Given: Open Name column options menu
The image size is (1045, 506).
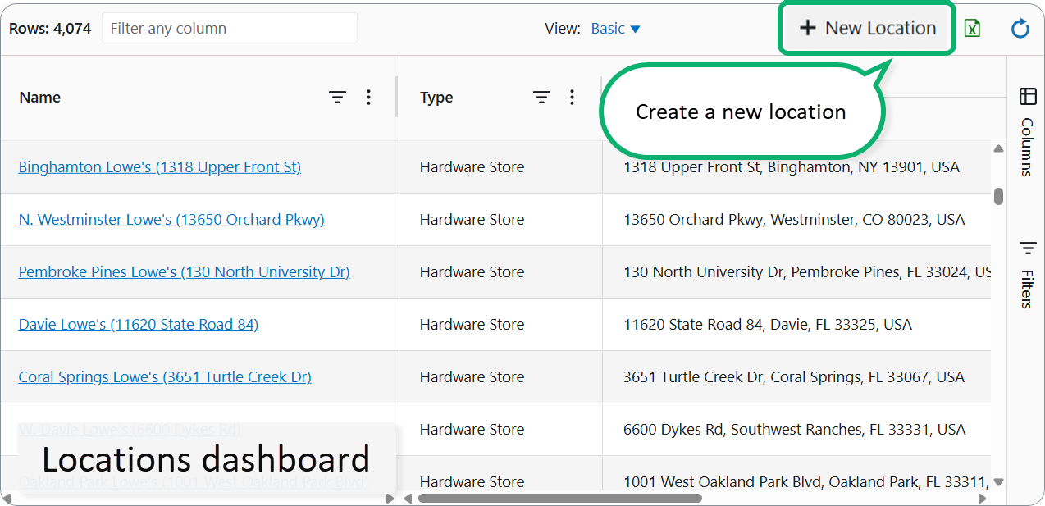Looking at the screenshot, I should pos(368,98).
